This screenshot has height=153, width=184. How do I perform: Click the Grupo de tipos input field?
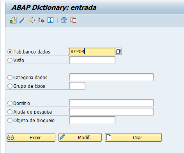pos(77,86)
